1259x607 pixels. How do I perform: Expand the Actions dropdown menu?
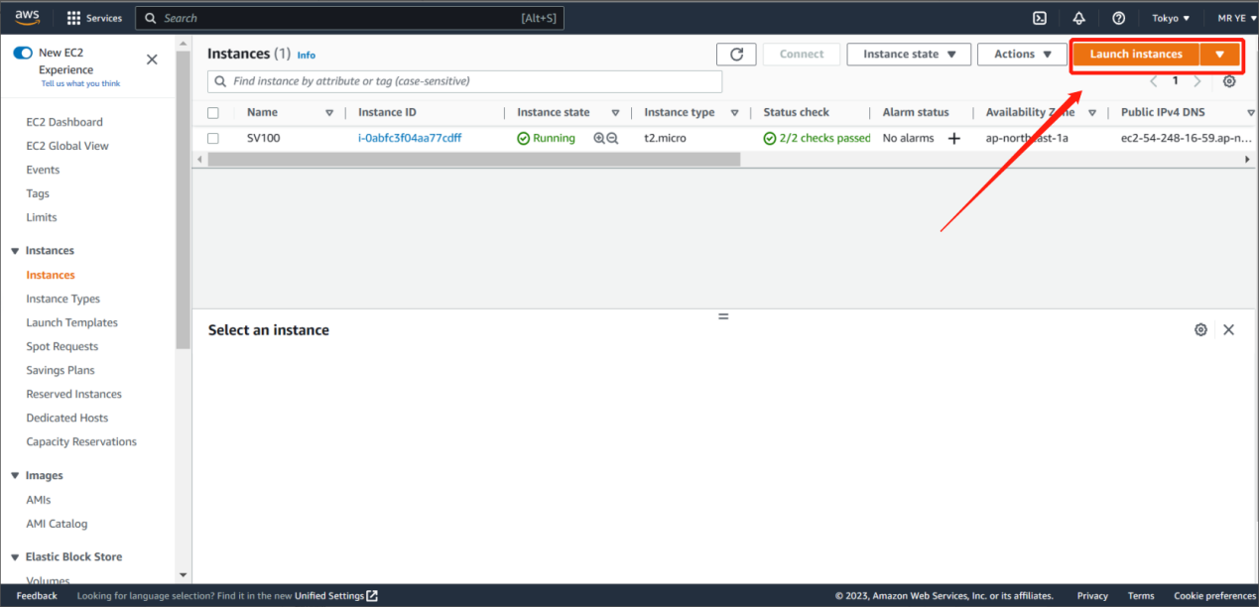[x=1023, y=55]
